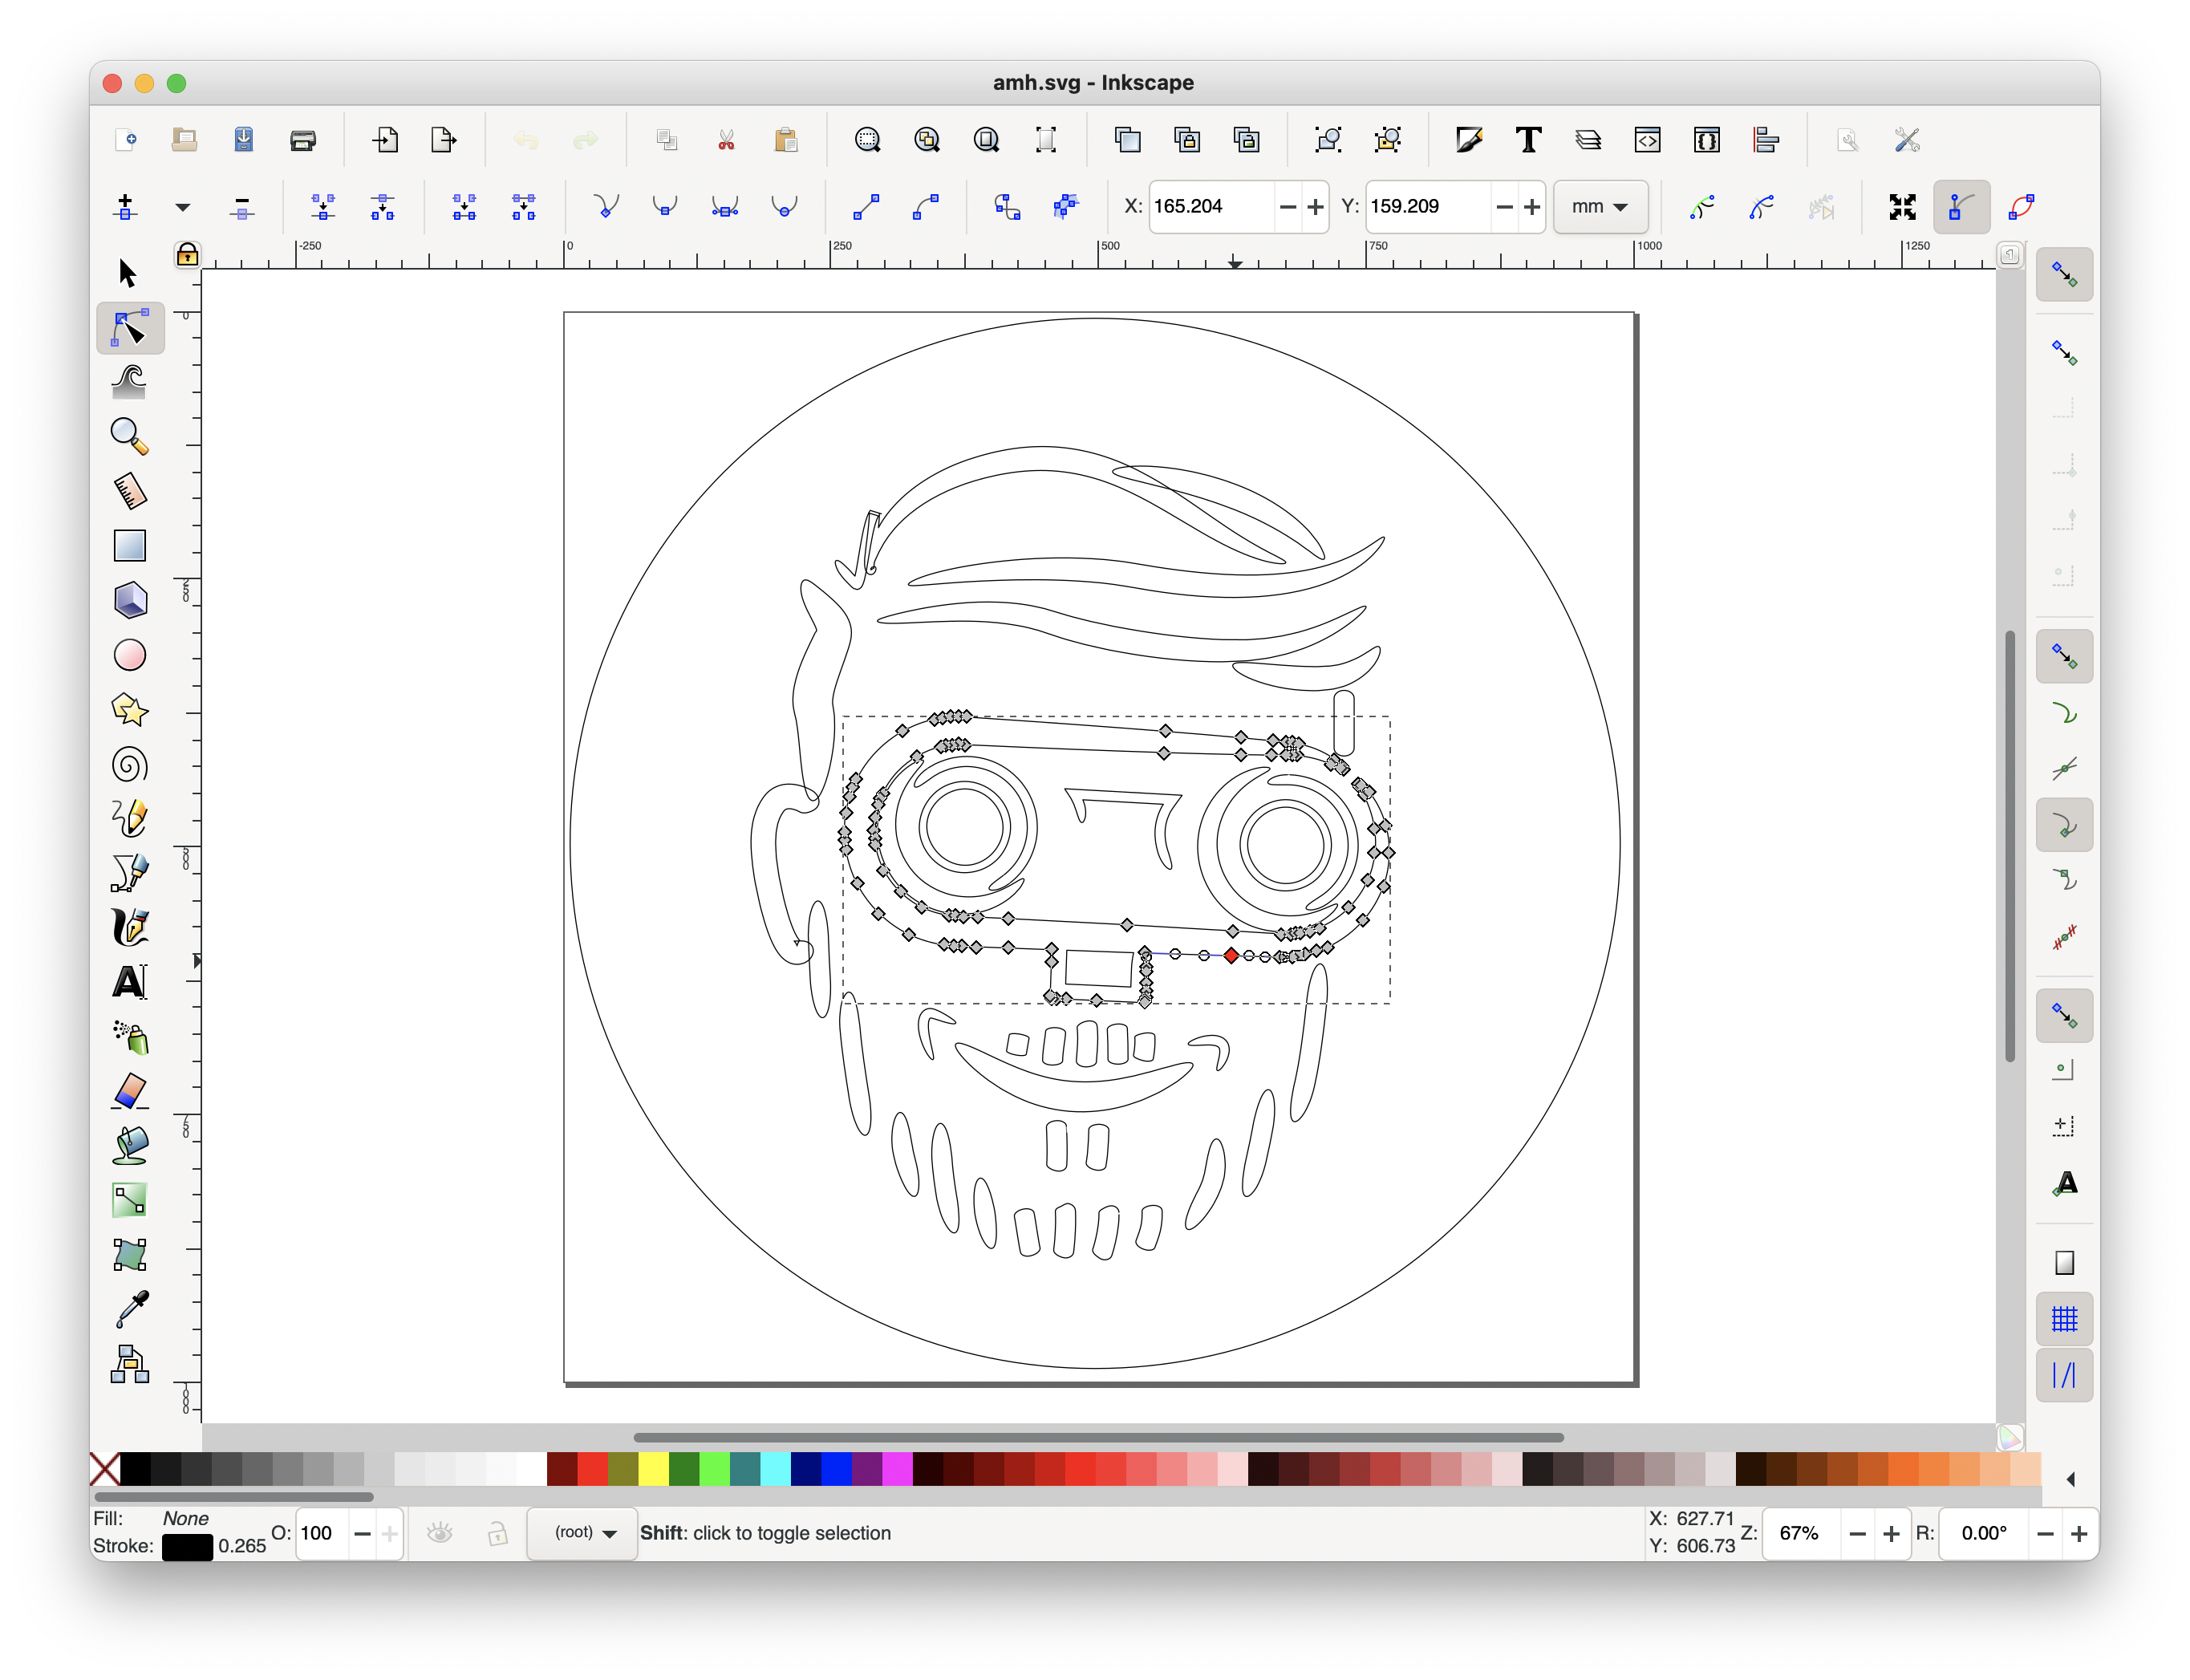Image resolution: width=2190 pixels, height=1680 pixels.
Task: Toggle the layer lock icon
Action: (x=497, y=1533)
